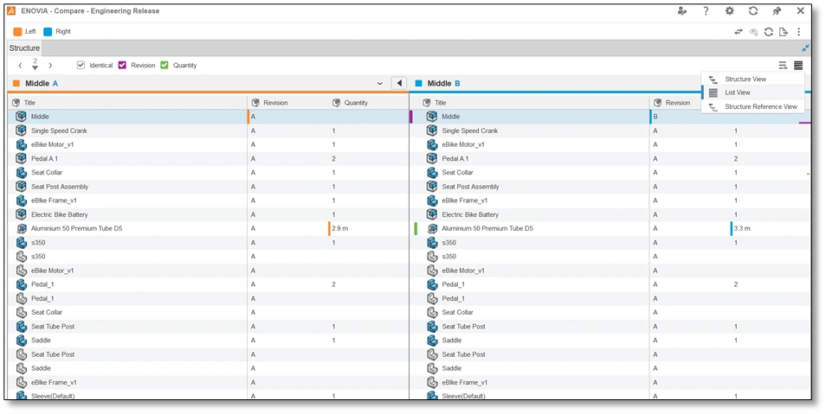This screenshot has width=826, height=414.
Task: Sort by Title column in left pane
Action: tap(29, 103)
